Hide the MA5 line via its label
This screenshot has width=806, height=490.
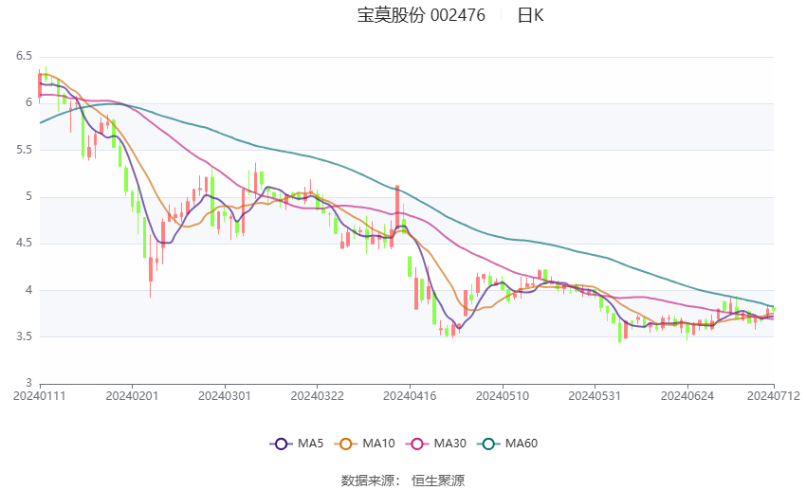(x=310, y=444)
